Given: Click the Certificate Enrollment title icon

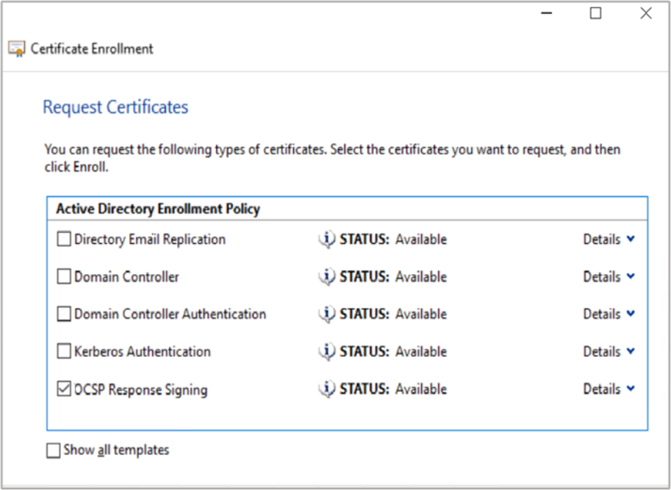Looking at the screenshot, I should pyautogui.click(x=16, y=49).
